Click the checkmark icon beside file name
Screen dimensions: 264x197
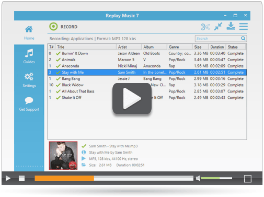[84, 146]
